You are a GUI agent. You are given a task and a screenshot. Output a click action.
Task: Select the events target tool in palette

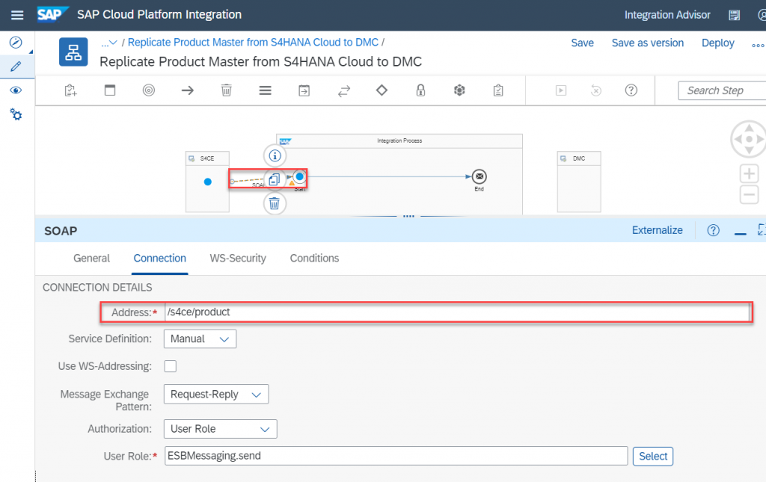click(x=149, y=90)
